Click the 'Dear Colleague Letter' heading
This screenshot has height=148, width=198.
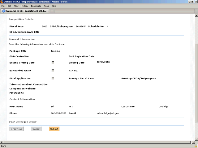(23, 122)
